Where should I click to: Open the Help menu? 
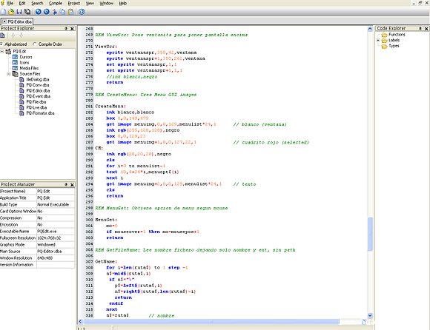click(x=122, y=3)
